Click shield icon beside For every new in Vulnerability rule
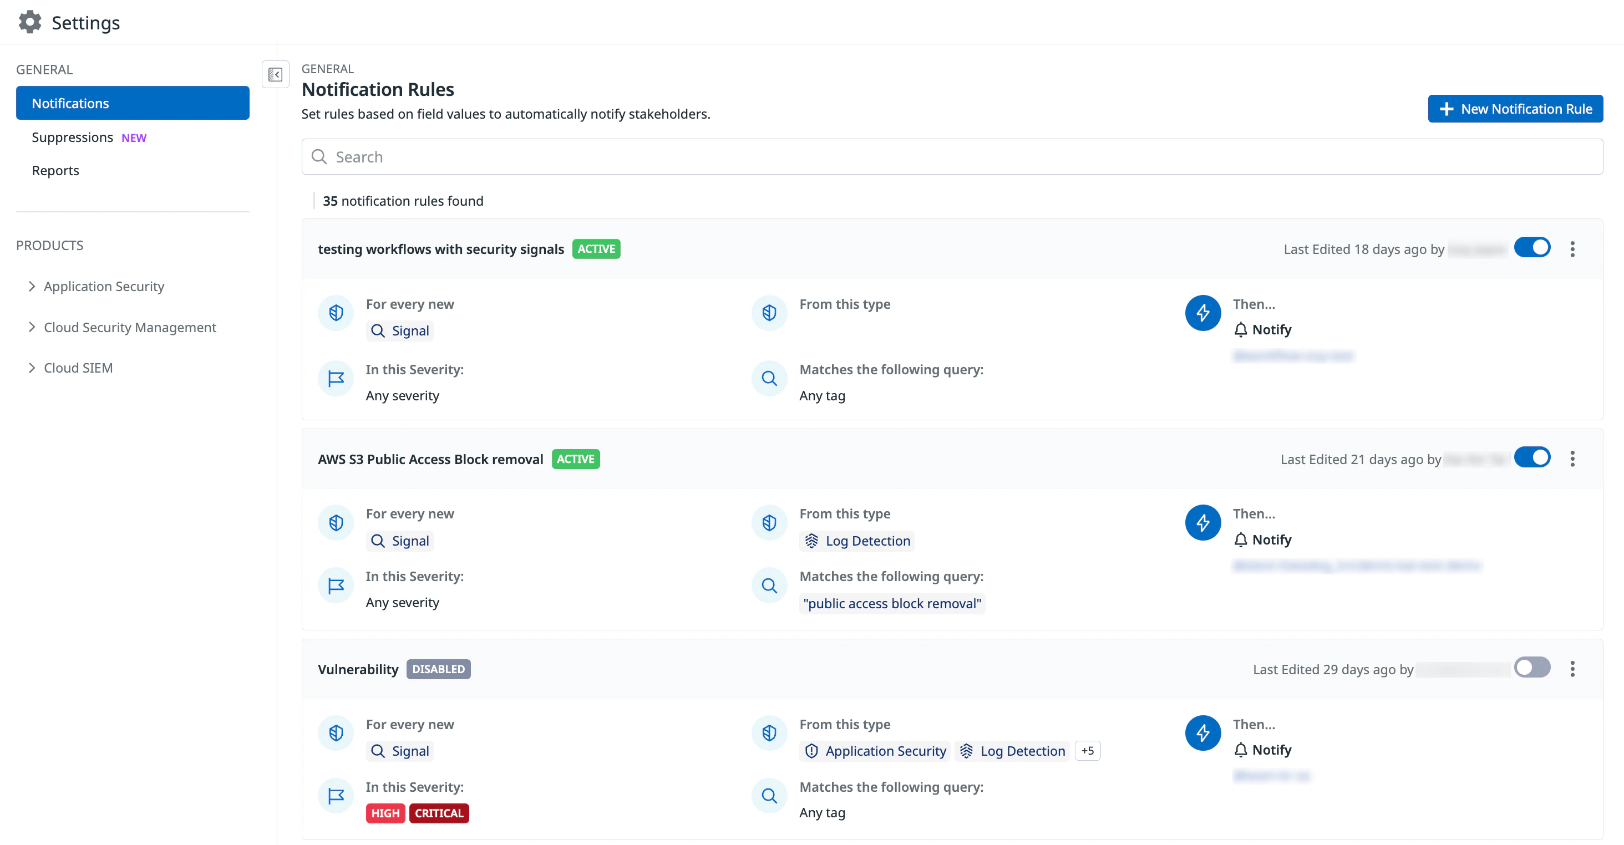The height and width of the screenshot is (845, 1624). 336,733
